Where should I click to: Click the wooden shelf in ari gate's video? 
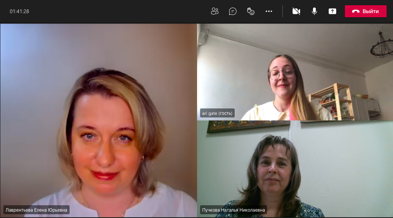pyautogui.click(x=331, y=99)
